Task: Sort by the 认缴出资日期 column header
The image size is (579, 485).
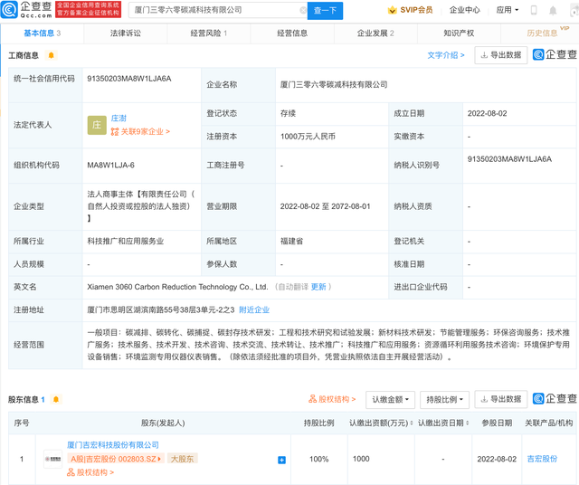Action: [443, 423]
